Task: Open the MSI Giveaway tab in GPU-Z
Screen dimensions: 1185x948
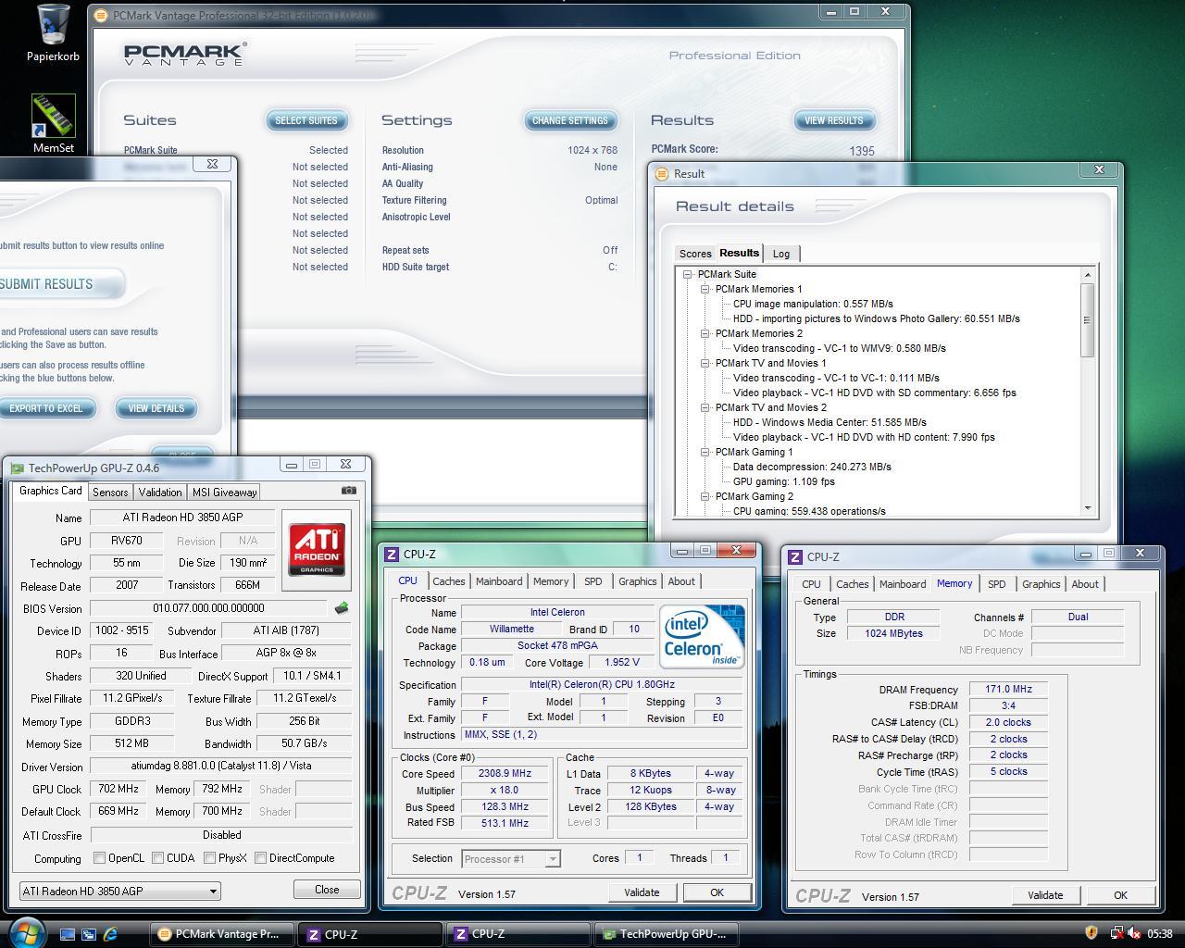Action: [x=224, y=493]
